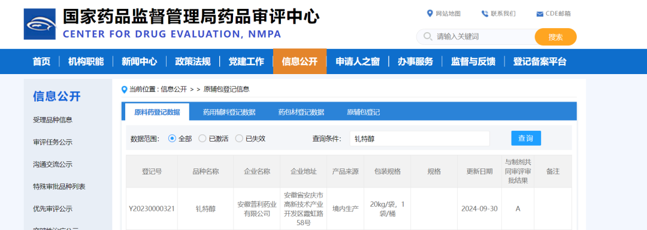Click the 产品来源 column header
Screen dimensions: 647x230
coord(346,171)
